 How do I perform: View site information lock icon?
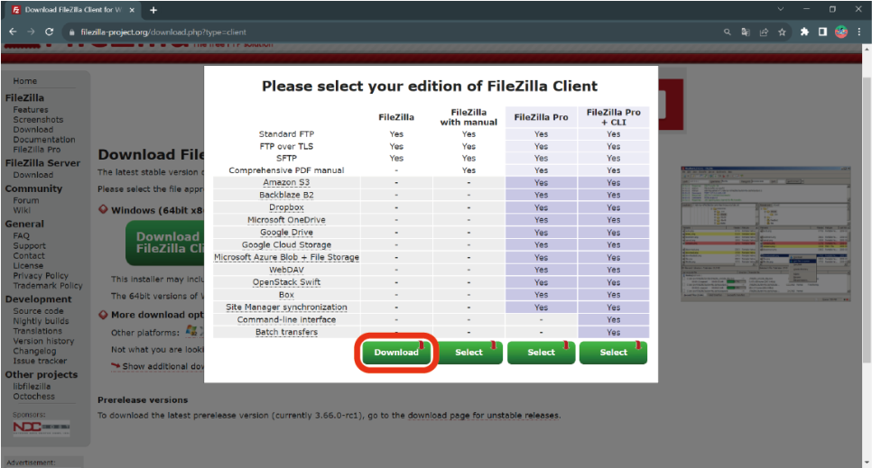(x=71, y=32)
